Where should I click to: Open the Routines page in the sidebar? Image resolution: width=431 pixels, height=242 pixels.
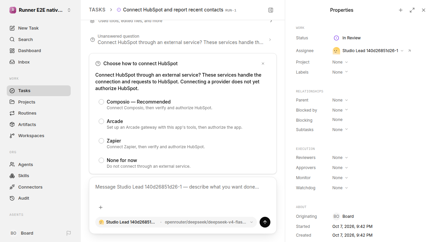(39, 113)
